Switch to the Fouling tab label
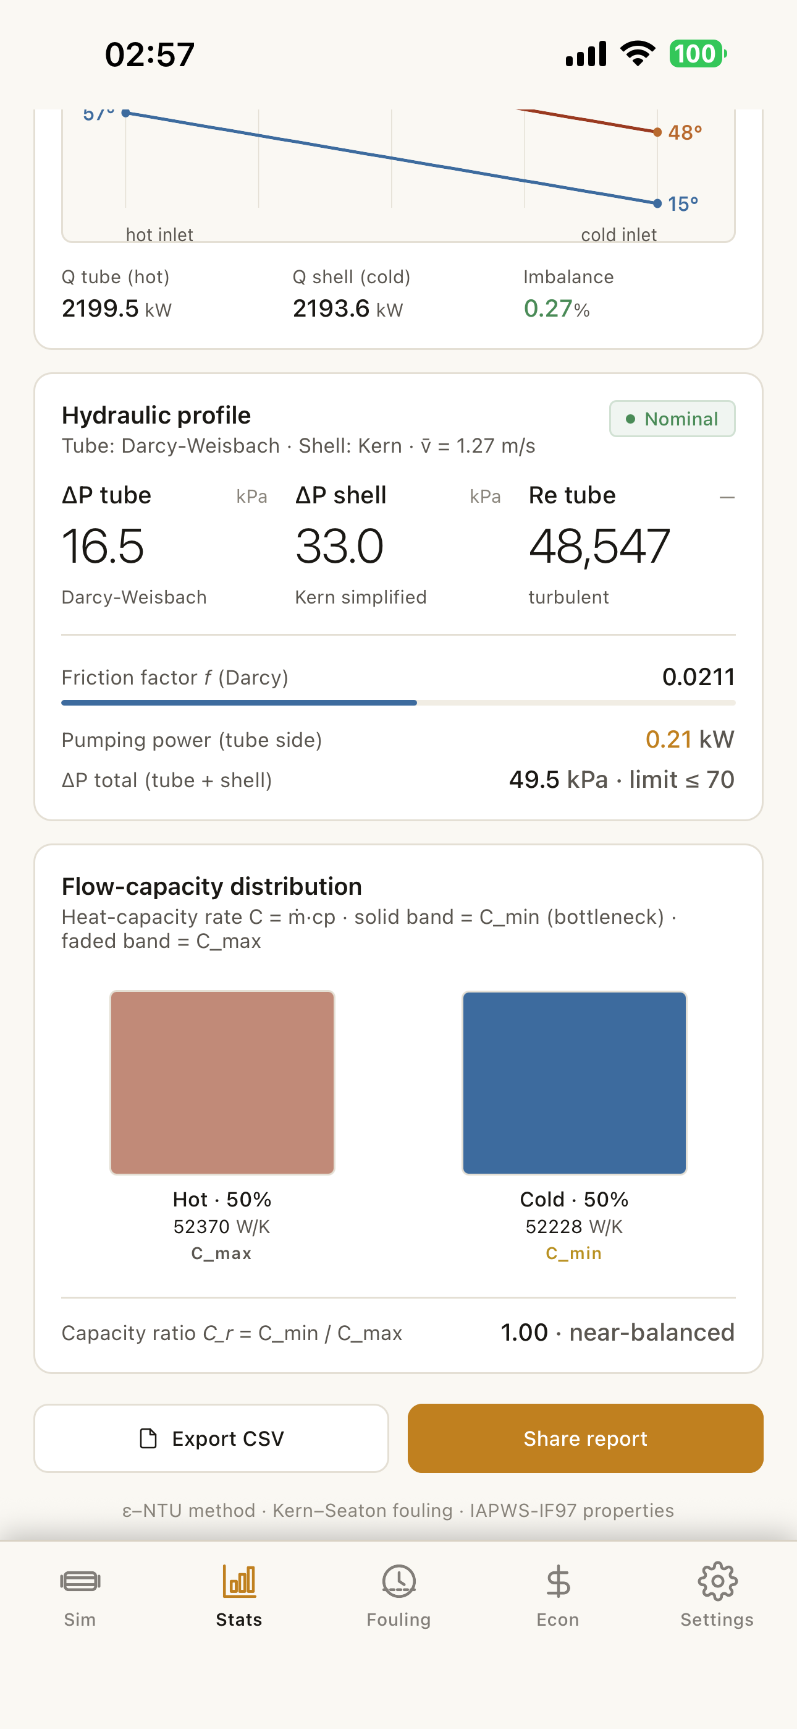797x1729 pixels. (399, 1620)
